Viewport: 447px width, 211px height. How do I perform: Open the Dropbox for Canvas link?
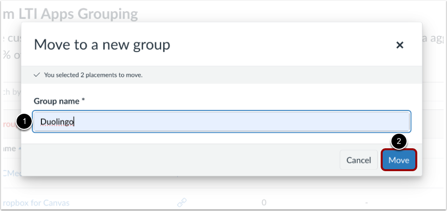(x=35, y=203)
